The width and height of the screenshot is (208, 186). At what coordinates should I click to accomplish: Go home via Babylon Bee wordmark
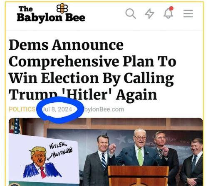51,14
